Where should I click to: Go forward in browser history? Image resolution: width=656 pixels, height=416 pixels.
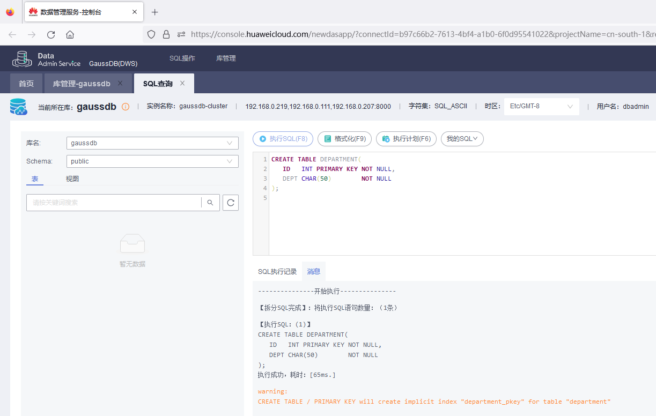click(x=32, y=34)
